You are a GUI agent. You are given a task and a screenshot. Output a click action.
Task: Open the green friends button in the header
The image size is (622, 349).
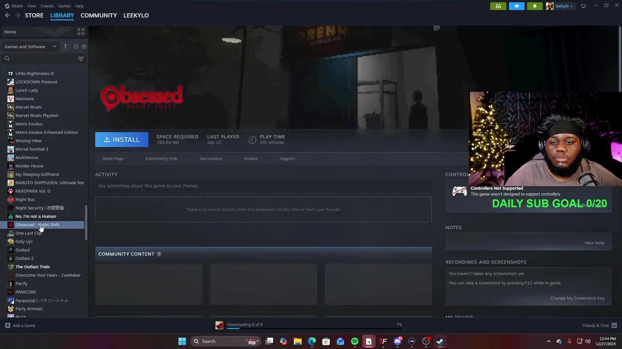pos(498,6)
